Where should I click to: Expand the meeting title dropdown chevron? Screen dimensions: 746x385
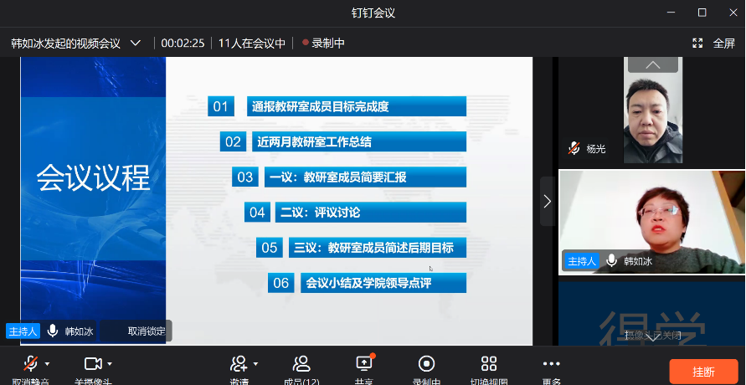(x=136, y=43)
